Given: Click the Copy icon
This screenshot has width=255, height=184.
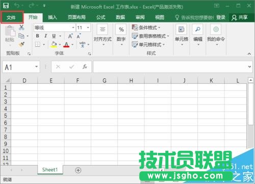Looking at the screenshot, I should click(21, 36).
